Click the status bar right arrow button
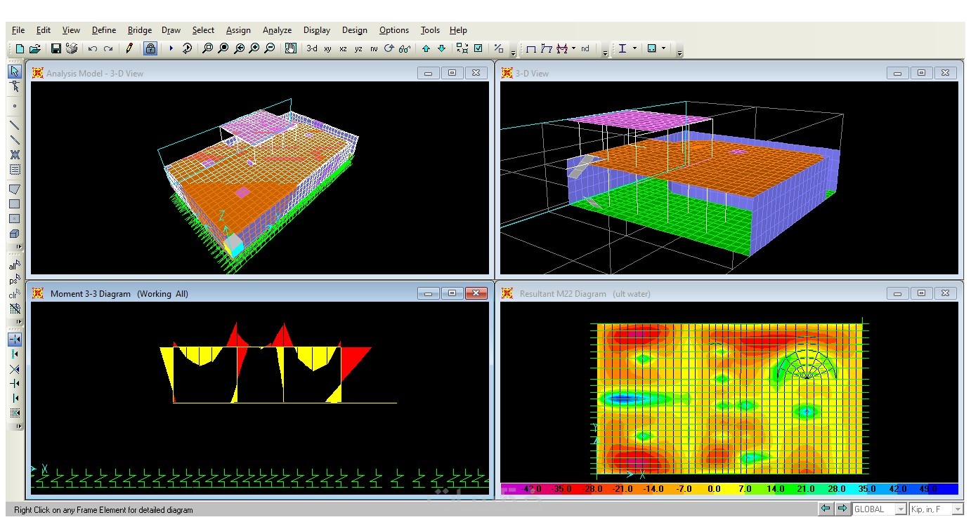The width and height of the screenshot is (971, 522). click(842, 509)
